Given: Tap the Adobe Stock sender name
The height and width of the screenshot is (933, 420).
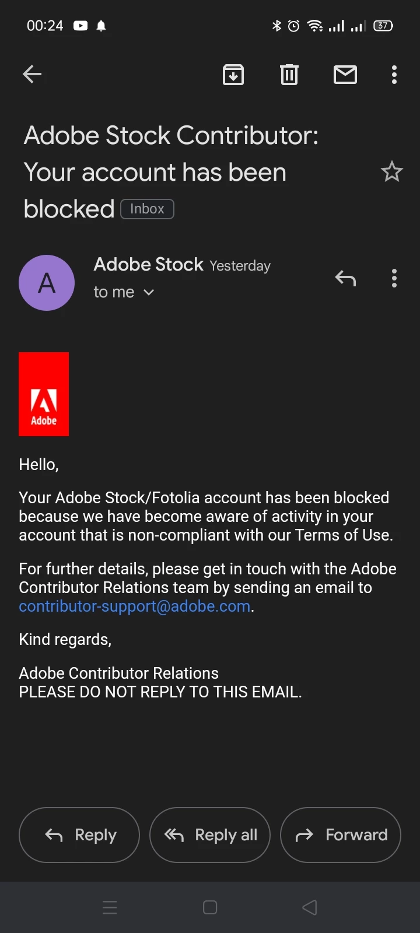Looking at the screenshot, I should click(x=148, y=265).
